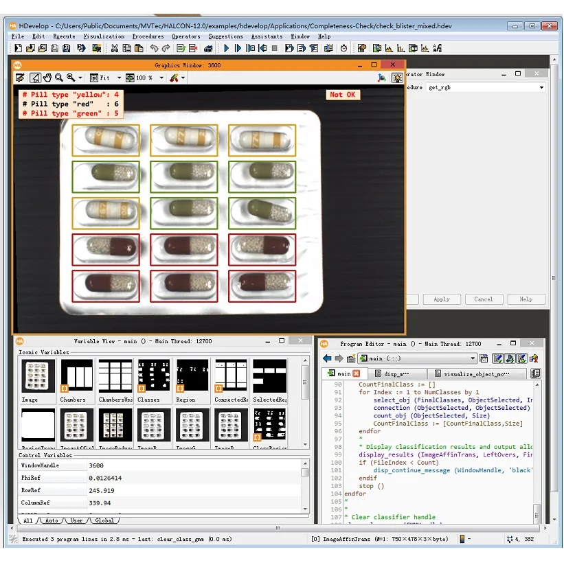Go forward with the gray right arrow in Program Editor
The height and width of the screenshot is (565, 564).
(339, 358)
